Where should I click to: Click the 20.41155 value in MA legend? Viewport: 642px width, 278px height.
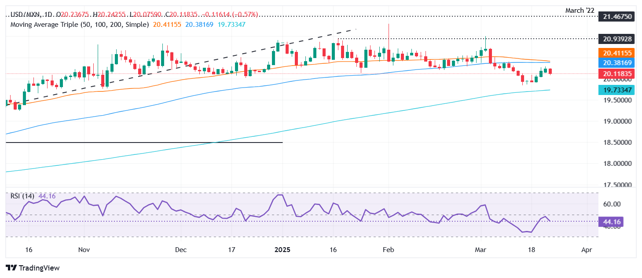pos(167,25)
